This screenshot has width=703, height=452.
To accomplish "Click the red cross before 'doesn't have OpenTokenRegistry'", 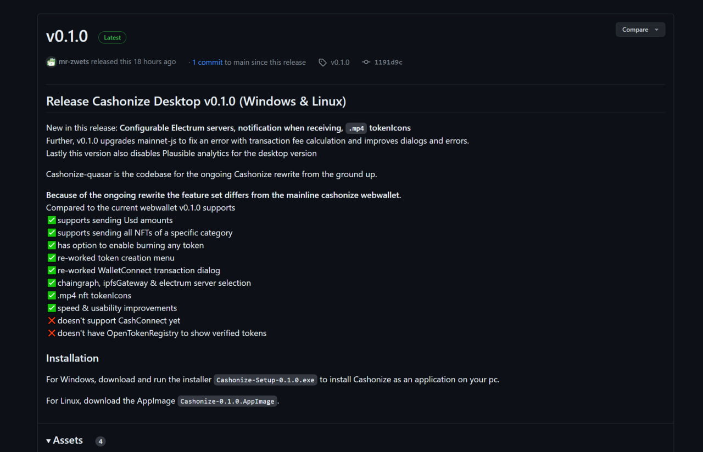I will pyautogui.click(x=52, y=333).
